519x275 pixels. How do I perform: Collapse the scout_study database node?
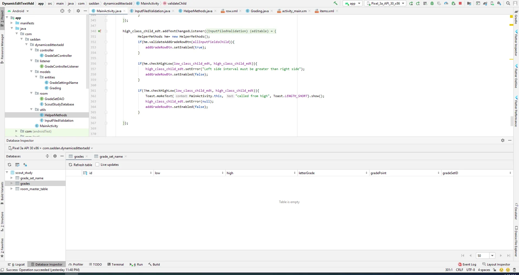7,173
